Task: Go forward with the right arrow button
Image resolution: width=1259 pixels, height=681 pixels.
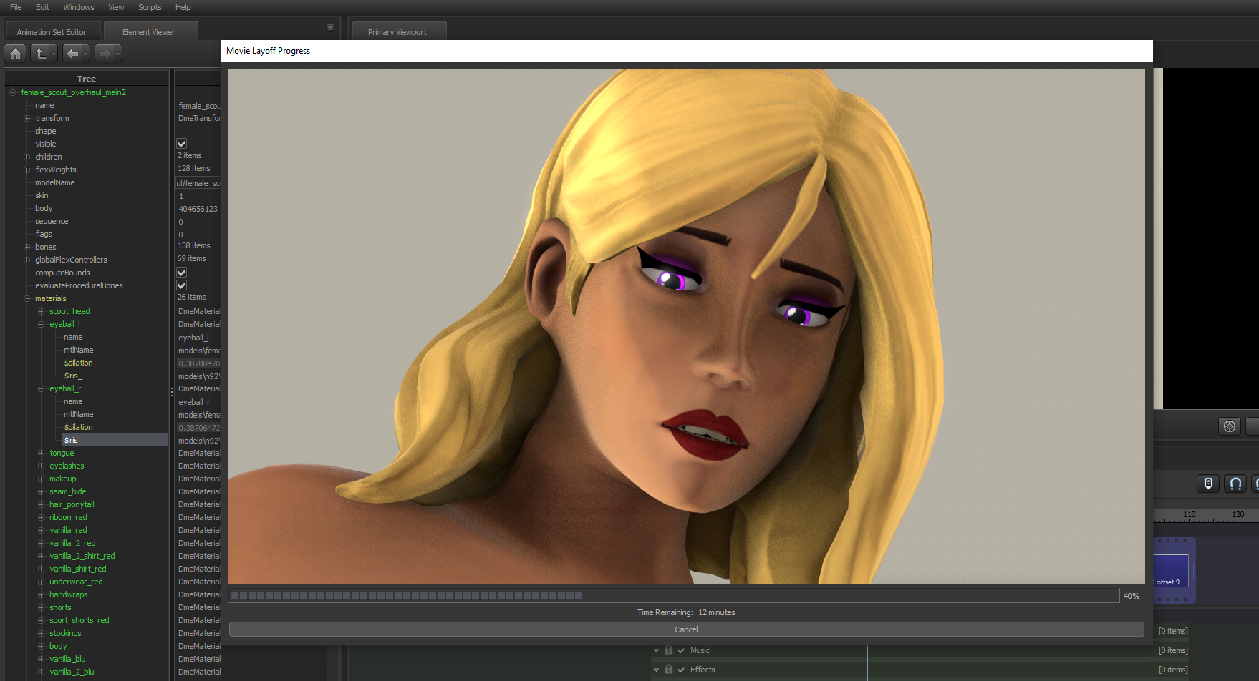Action: point(105,53)
